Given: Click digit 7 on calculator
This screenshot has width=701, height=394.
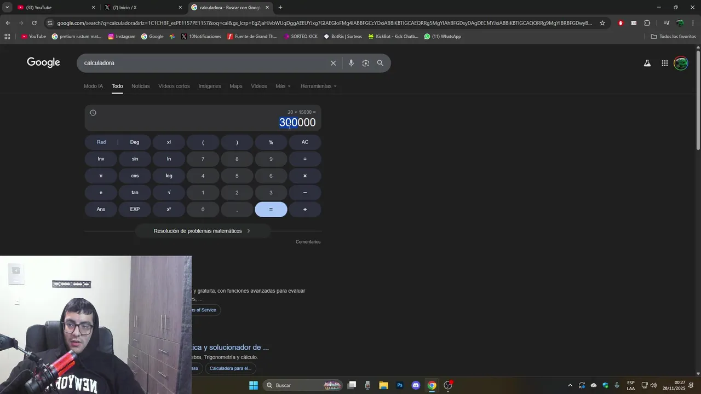Looking at the screenshot, I should click(203, 159).
